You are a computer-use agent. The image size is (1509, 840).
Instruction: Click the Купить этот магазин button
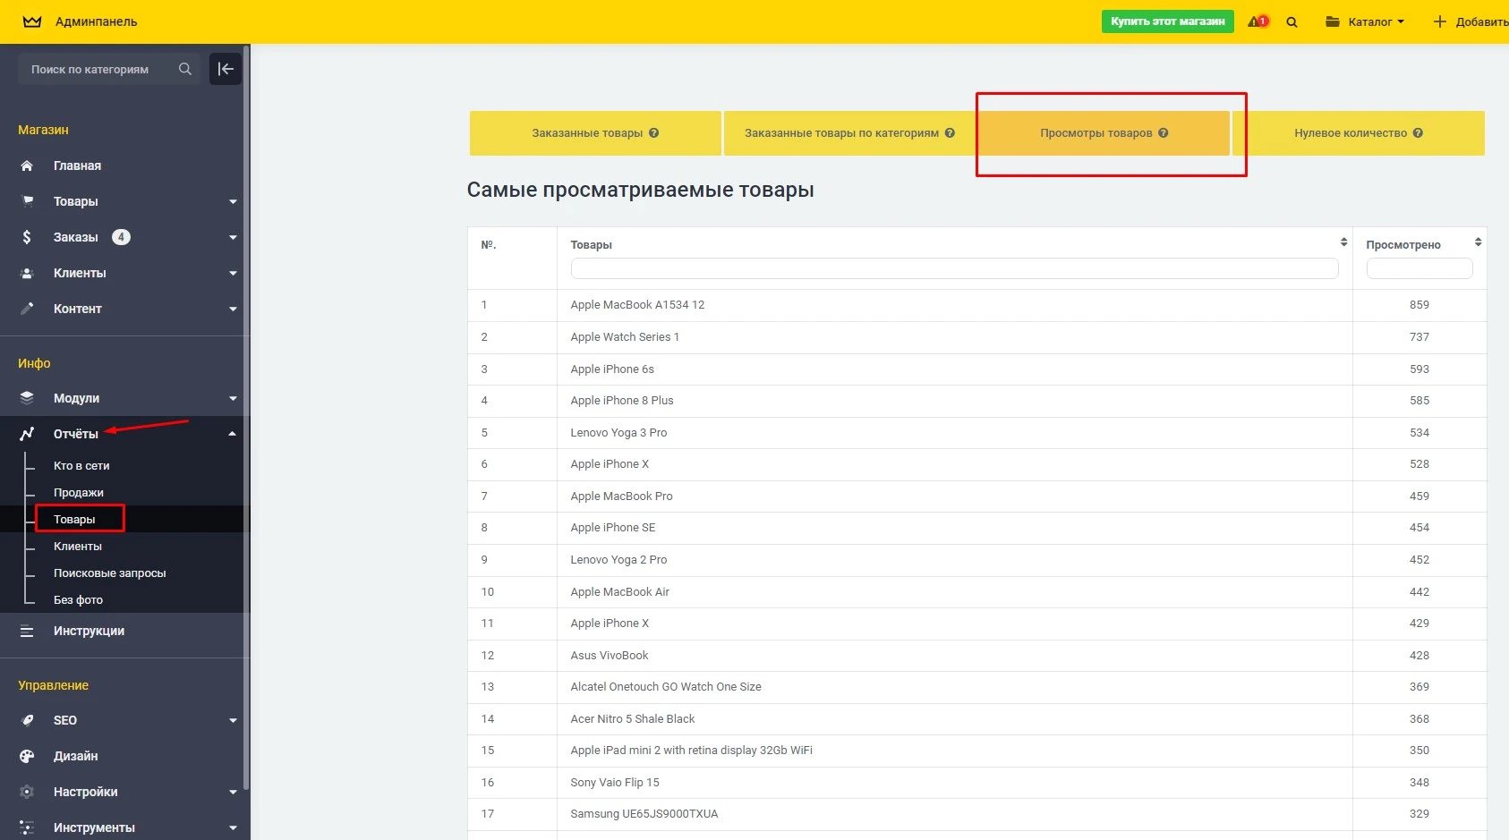[x=1167, y=21]
